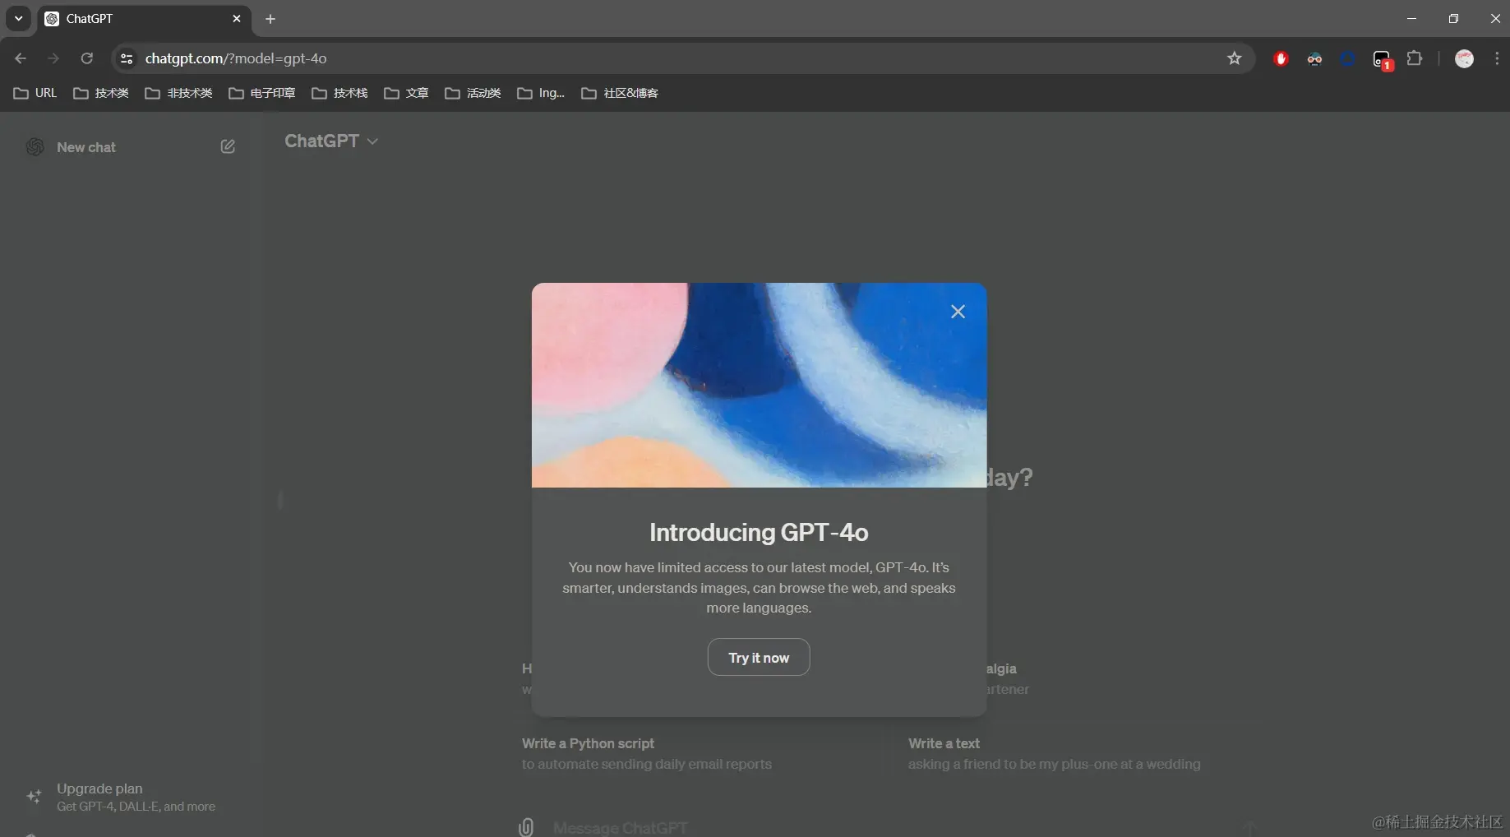Click the paperclip attach file icon
The image size is (1510, 837).
point(526,827)
